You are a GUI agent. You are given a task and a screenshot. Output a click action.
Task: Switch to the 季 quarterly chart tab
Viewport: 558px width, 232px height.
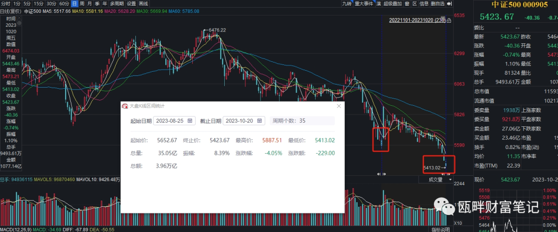tap(97, 4)
